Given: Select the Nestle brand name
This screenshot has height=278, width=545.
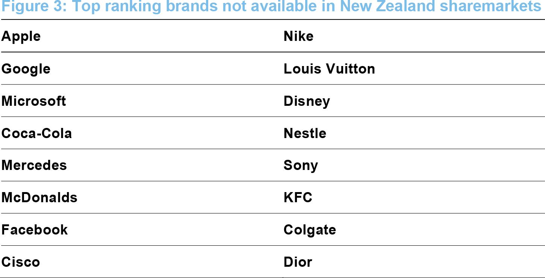Looking at the screenshot, I should click(x=305, y=134).
